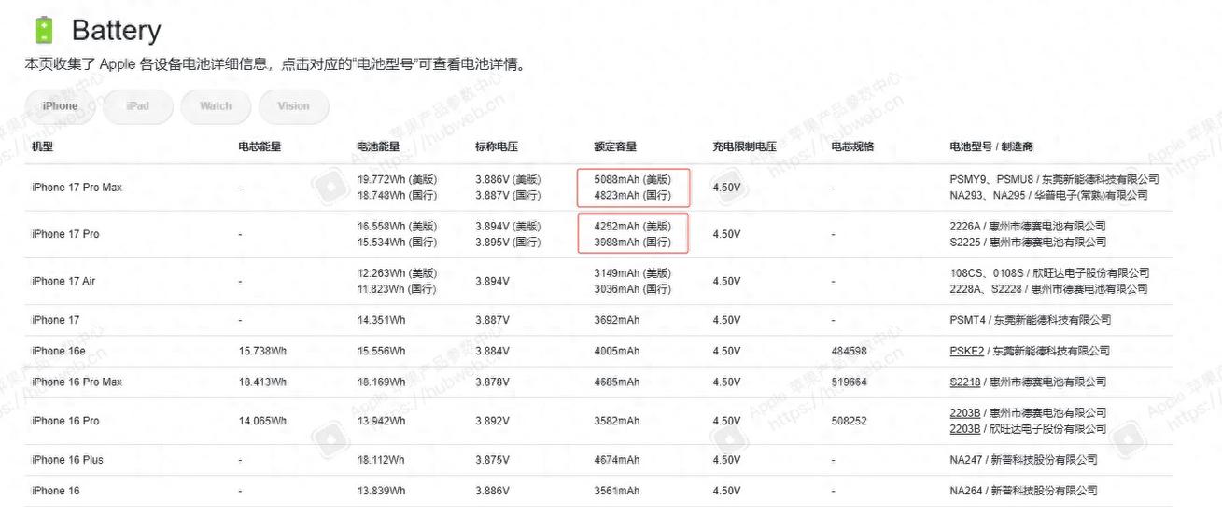Click the 4252mAh (美版) capacity value
The image size is (1222, 514).
(632, 226)
